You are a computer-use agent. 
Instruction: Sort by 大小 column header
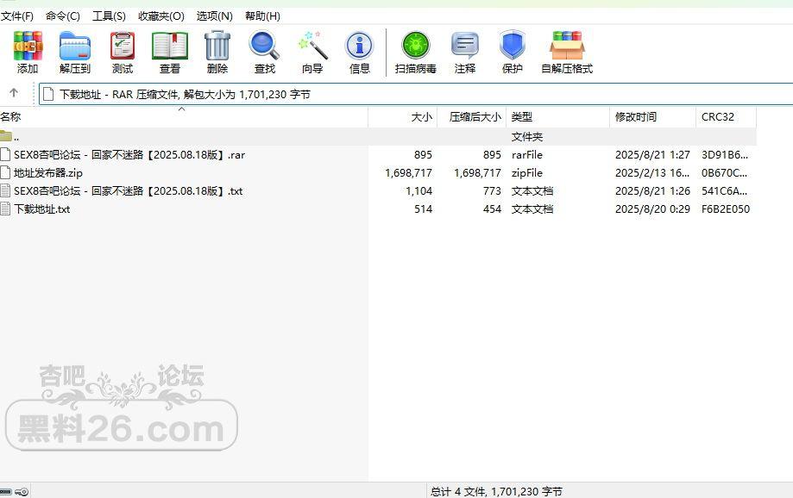point(403,116)
